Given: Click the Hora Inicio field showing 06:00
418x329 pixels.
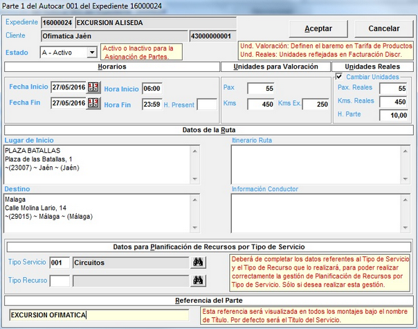Looking at the screenshot, I should (x=152, y=89).
